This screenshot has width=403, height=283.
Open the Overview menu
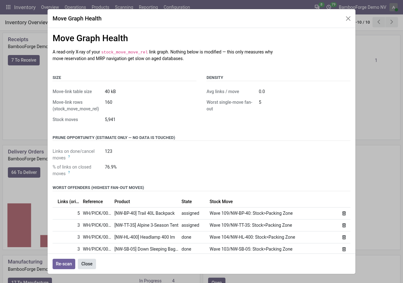click(50, 7)
